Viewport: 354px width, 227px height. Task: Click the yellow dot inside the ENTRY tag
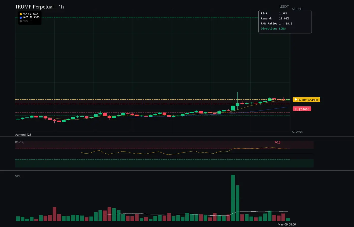pyautogui.click(x=296, y=100)
